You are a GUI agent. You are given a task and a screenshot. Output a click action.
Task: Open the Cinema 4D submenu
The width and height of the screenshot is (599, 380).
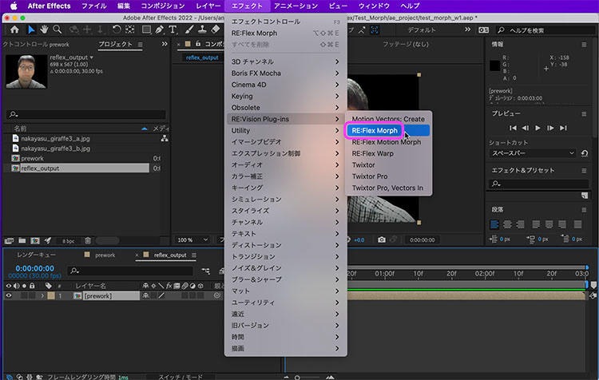point(285,85)
